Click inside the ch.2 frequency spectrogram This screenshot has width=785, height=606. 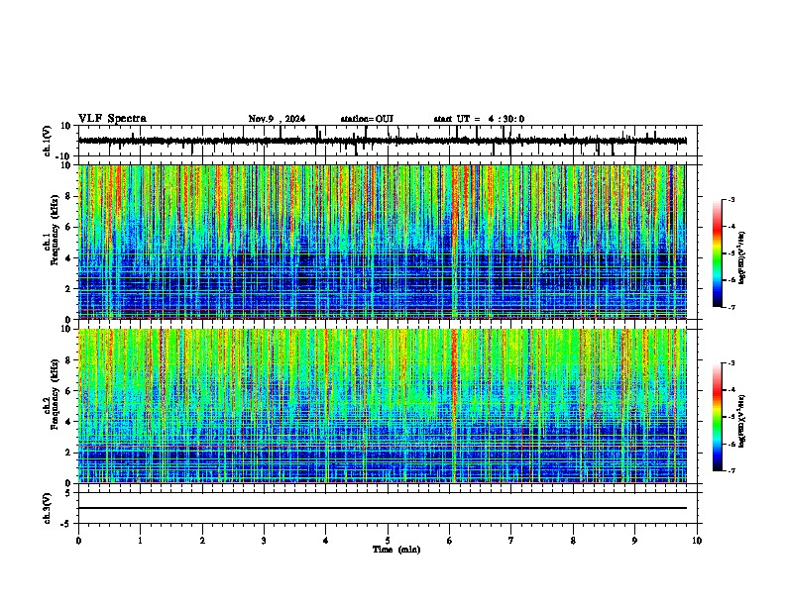382,406
